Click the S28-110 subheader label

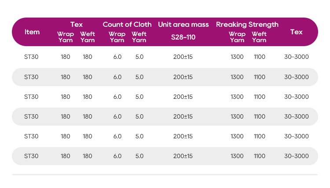(183, 37)
